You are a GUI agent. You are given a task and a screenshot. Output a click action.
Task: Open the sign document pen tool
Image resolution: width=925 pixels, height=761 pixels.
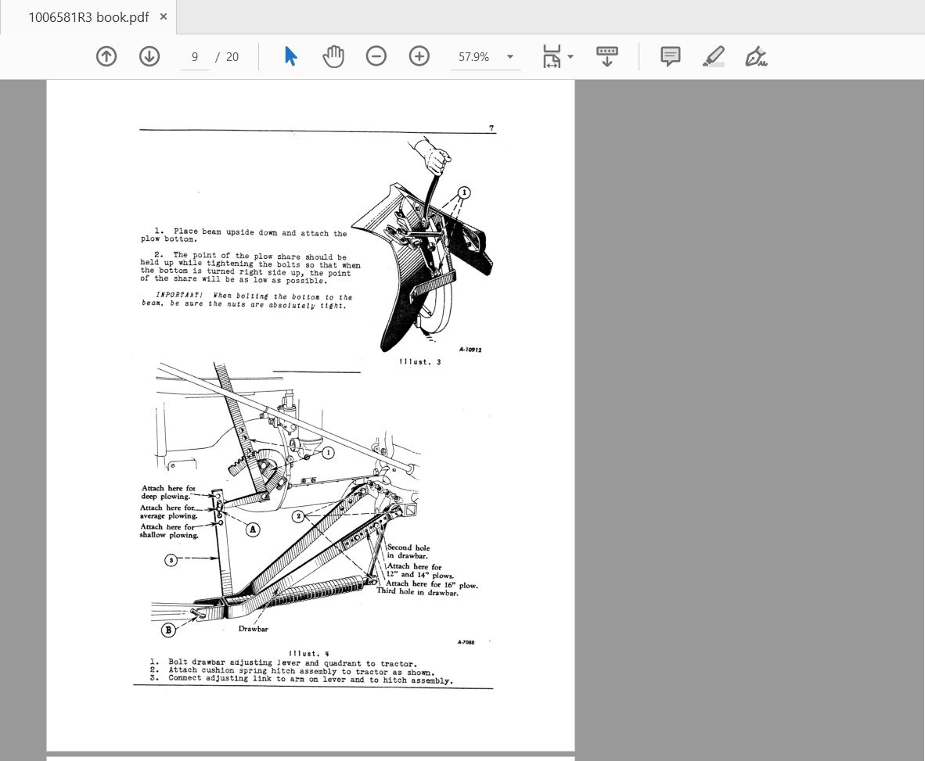point(756,56)
